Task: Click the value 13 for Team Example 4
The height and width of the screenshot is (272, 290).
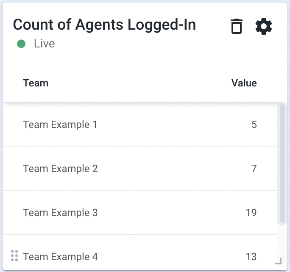Action: coord(251,256)
